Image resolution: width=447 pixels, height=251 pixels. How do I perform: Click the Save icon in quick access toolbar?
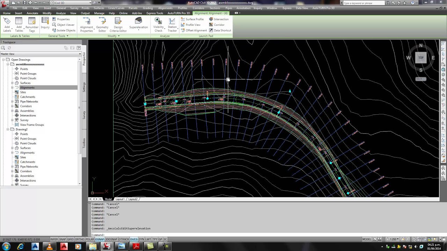coord(24,3)
